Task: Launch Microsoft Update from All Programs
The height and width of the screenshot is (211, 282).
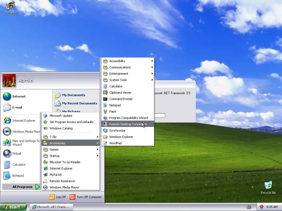Action: click(x=70, y=116)
